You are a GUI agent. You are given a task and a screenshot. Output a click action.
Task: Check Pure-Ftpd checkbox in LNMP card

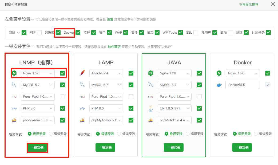pyautogui.click(x=62, y=97)
